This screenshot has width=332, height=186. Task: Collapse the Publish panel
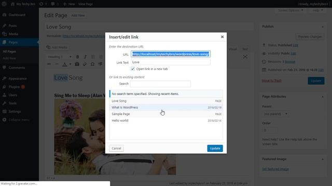[x=323, y=27]
